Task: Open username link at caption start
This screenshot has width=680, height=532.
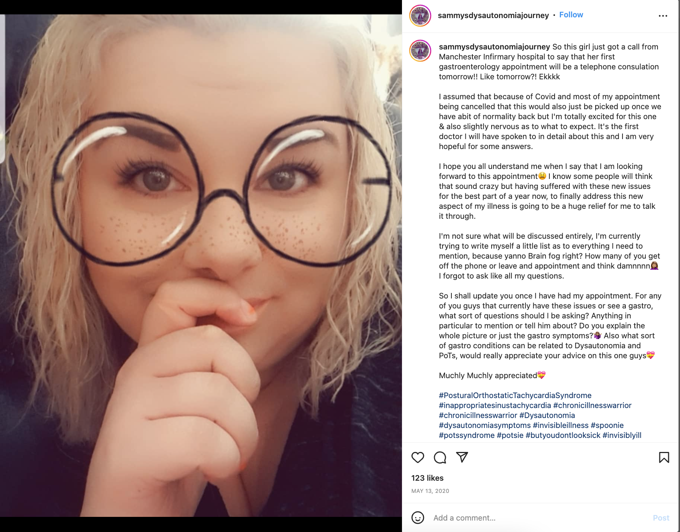Action: click(x=494, y=47)
